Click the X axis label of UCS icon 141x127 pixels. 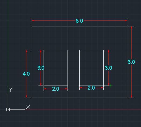click(x=28, y=107)
